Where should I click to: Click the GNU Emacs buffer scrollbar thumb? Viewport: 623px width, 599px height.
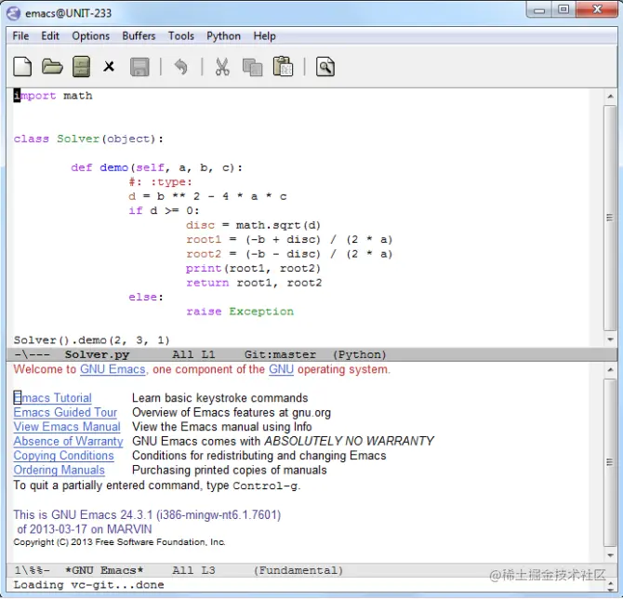(x=610, y=462)
